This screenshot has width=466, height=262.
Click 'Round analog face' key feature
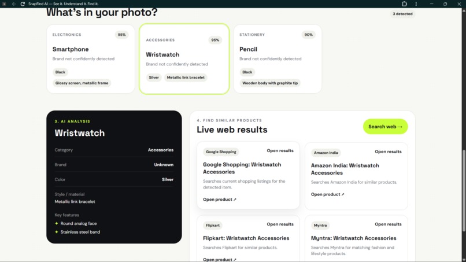tap(79, 224)
